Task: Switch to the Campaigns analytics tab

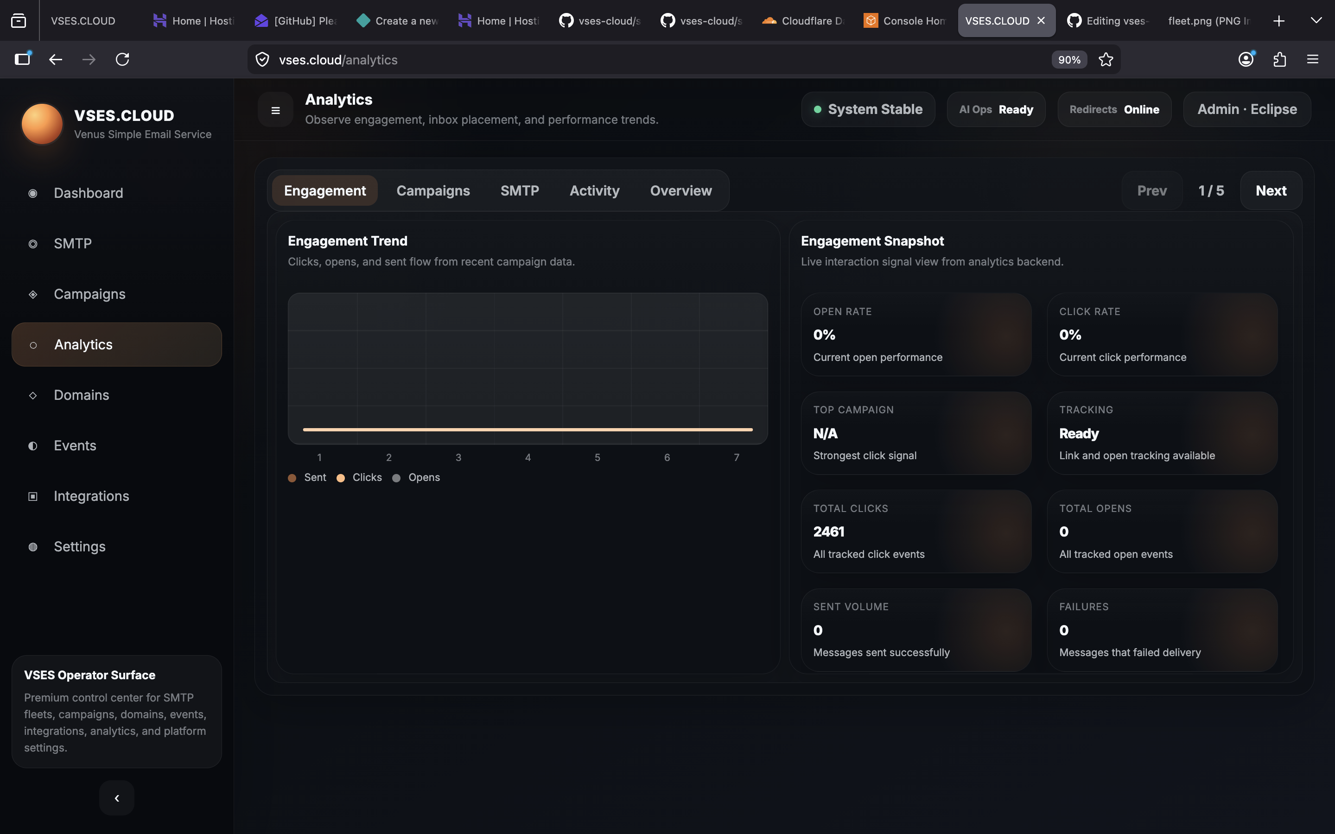Action: pos(433,191)
